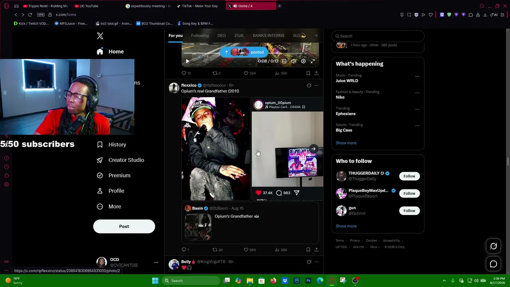Open File Explorer from the taskbar

pyautogui.click(x=250, y=281)
